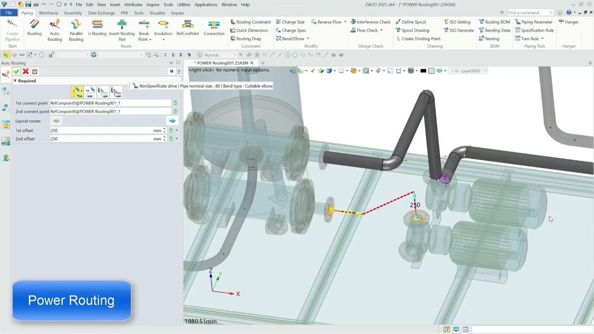
Task: Click the Routing Constraint command
Action: (250, 22)
